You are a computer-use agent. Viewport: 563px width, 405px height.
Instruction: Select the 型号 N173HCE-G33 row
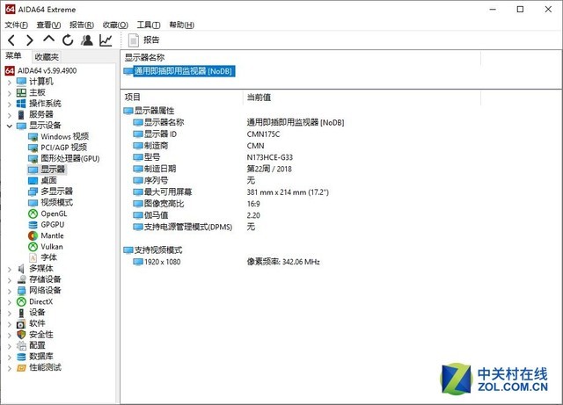pyautogui.click(x=213, y=157)
